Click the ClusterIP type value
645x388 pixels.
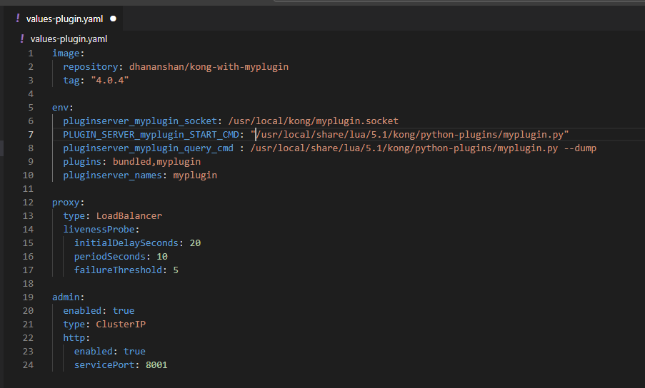[121, 324]
